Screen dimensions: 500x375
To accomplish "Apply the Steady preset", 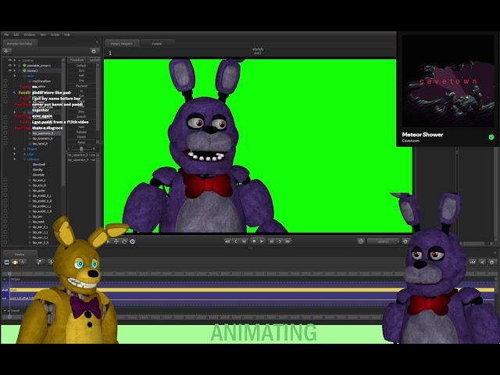I will (81, 137).
